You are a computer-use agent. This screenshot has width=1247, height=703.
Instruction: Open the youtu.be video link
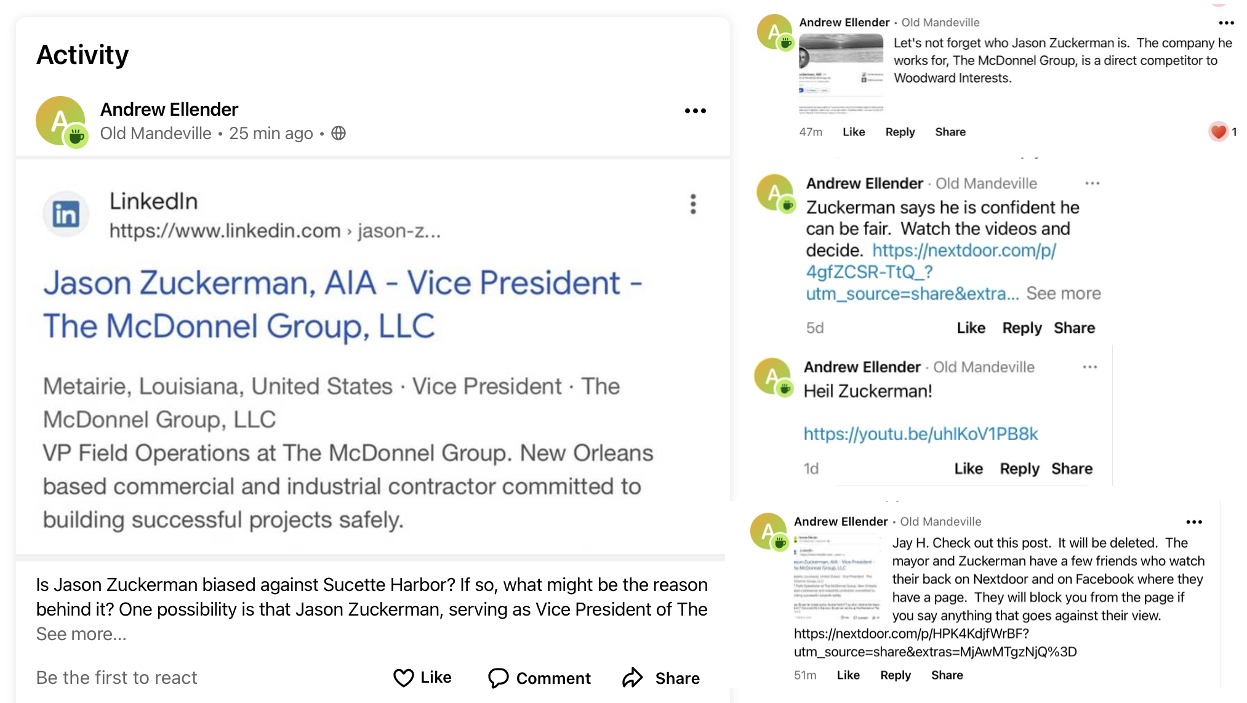click(920, 433)
